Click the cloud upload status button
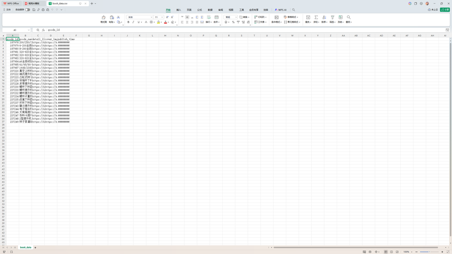The image size is (452, 254). tap(433, 10)
